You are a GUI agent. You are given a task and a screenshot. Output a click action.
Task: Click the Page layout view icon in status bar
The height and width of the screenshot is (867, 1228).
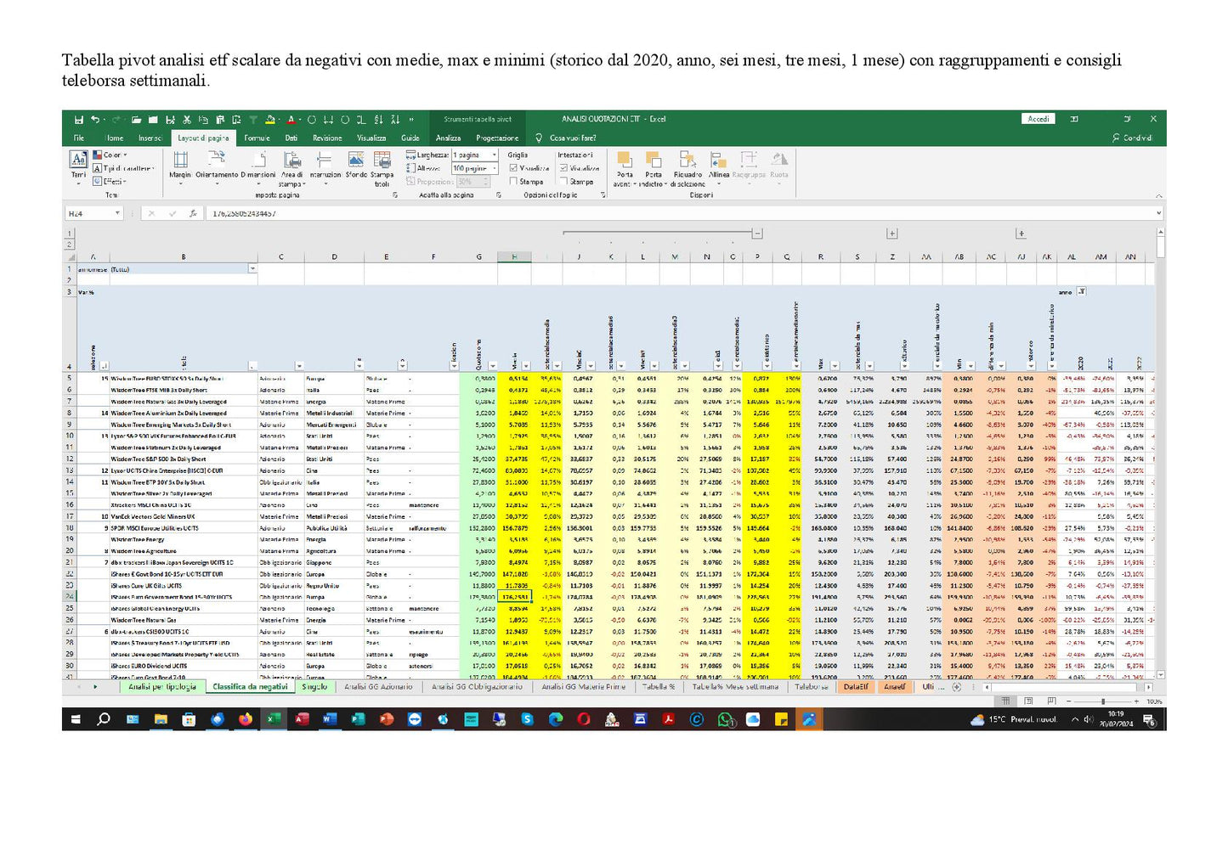[1029, 701]
